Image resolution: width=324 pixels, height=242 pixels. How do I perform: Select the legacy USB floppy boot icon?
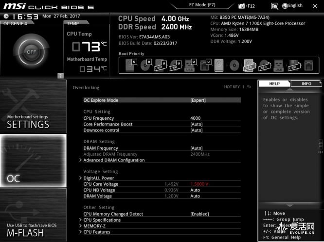click(294, 65)
